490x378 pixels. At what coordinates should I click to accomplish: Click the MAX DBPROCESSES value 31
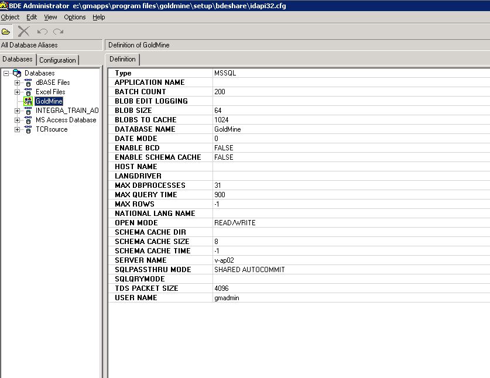(x=218, y=185)
